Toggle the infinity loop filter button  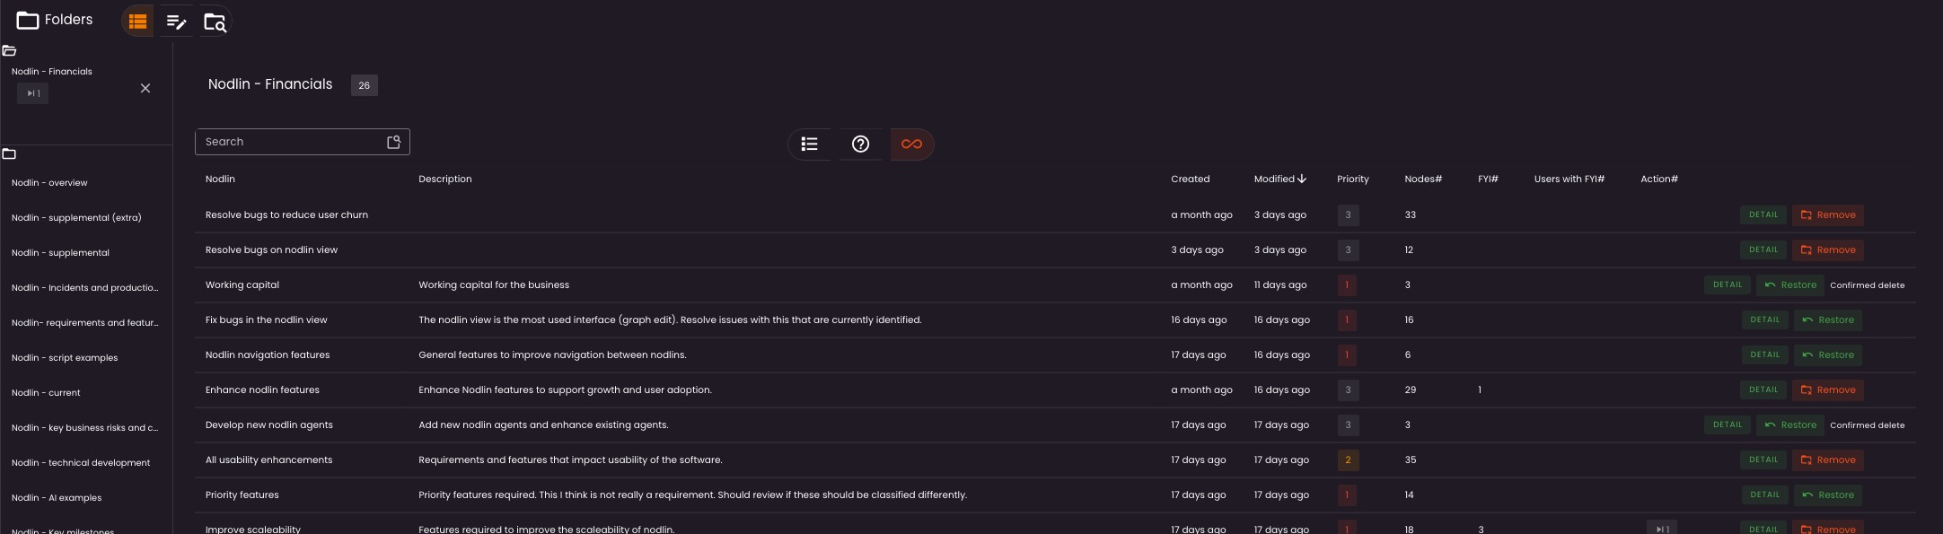click(x=911, y=144)
